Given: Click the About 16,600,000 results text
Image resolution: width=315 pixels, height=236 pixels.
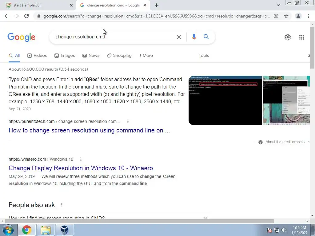Looking at the screenshot, I should pyautogui.click(x=48, y=69).
